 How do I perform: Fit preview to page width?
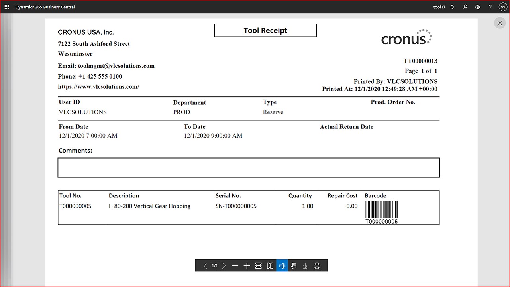[x=259, y=266]
